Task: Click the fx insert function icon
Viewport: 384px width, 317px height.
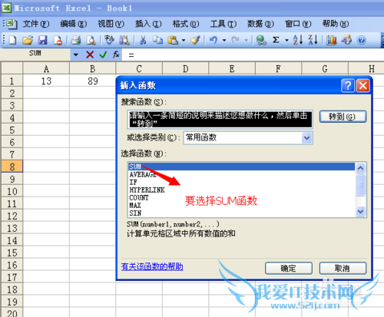Action: click(116, 54)
